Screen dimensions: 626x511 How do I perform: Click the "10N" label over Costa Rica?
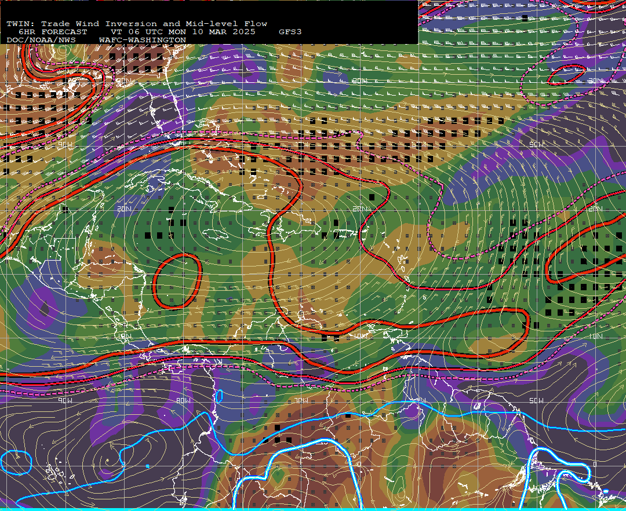click(125, 336)
